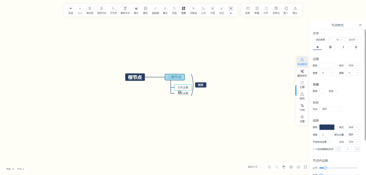Open the 目录 directory

[x=248, y=8]
